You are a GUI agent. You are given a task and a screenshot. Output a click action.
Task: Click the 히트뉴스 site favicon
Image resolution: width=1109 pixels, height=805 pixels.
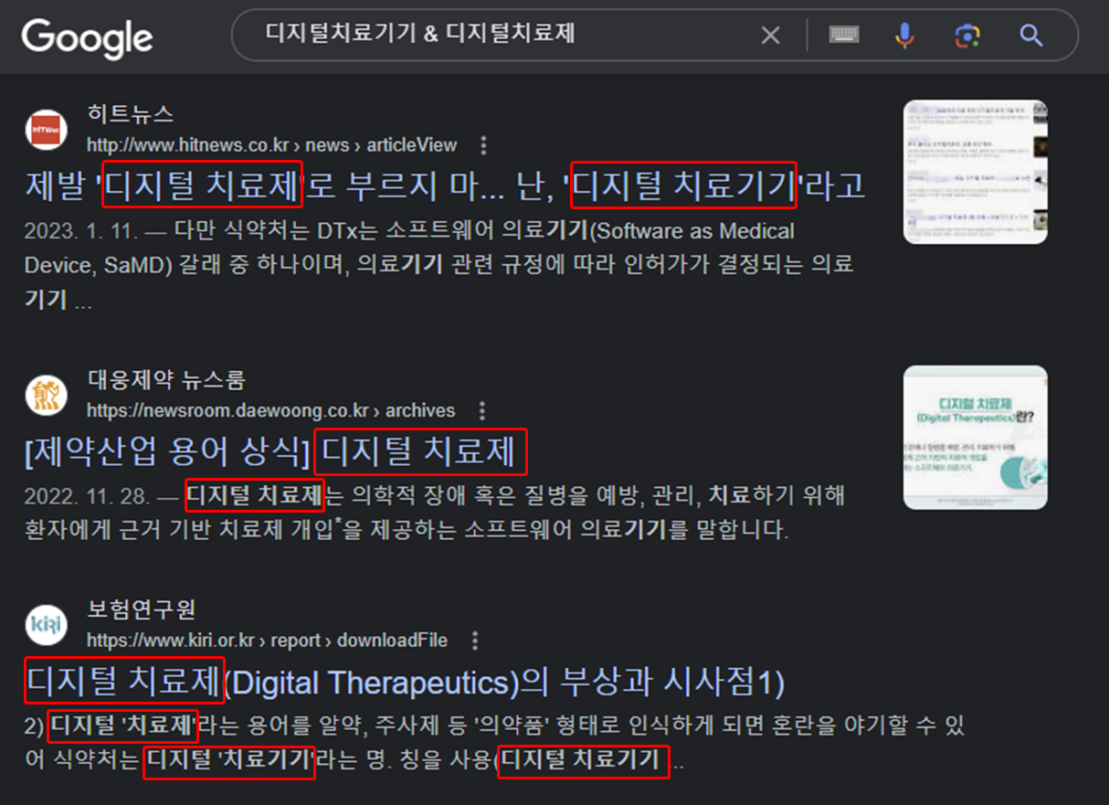tap(47, 130)
